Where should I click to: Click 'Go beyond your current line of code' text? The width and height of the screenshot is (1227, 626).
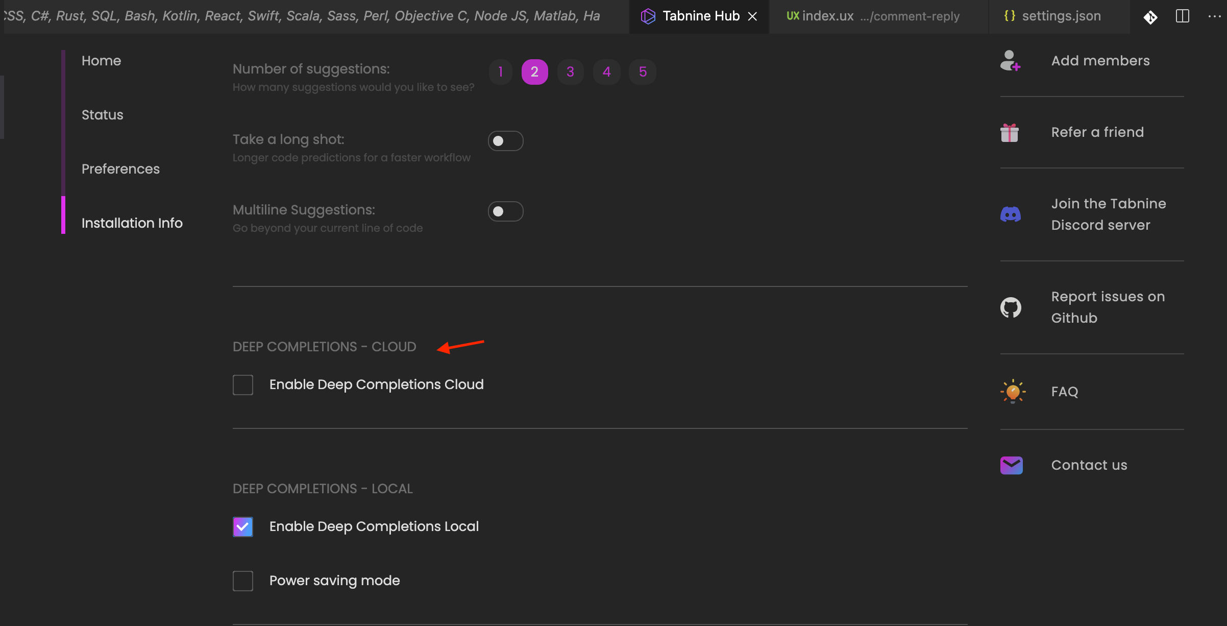click(328, 228)
